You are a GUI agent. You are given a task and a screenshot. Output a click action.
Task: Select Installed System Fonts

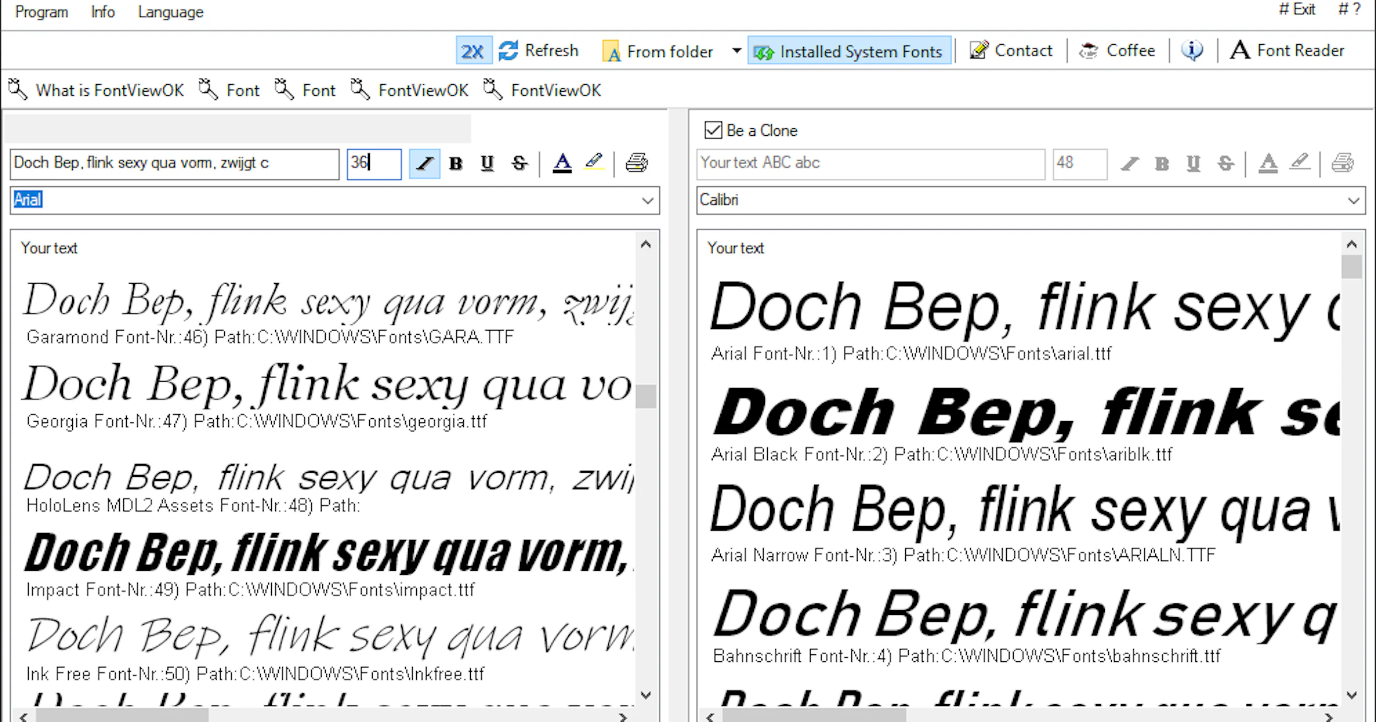[x=849, y=52]
